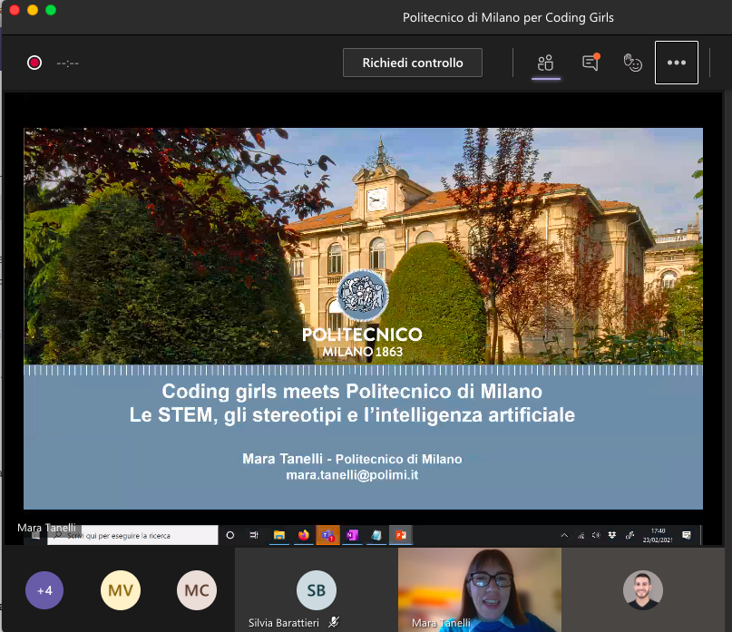Click the 'Mara Tanelli - Politecnico di Milano' author line
732x632 pixels.
(x=352, y=459)
